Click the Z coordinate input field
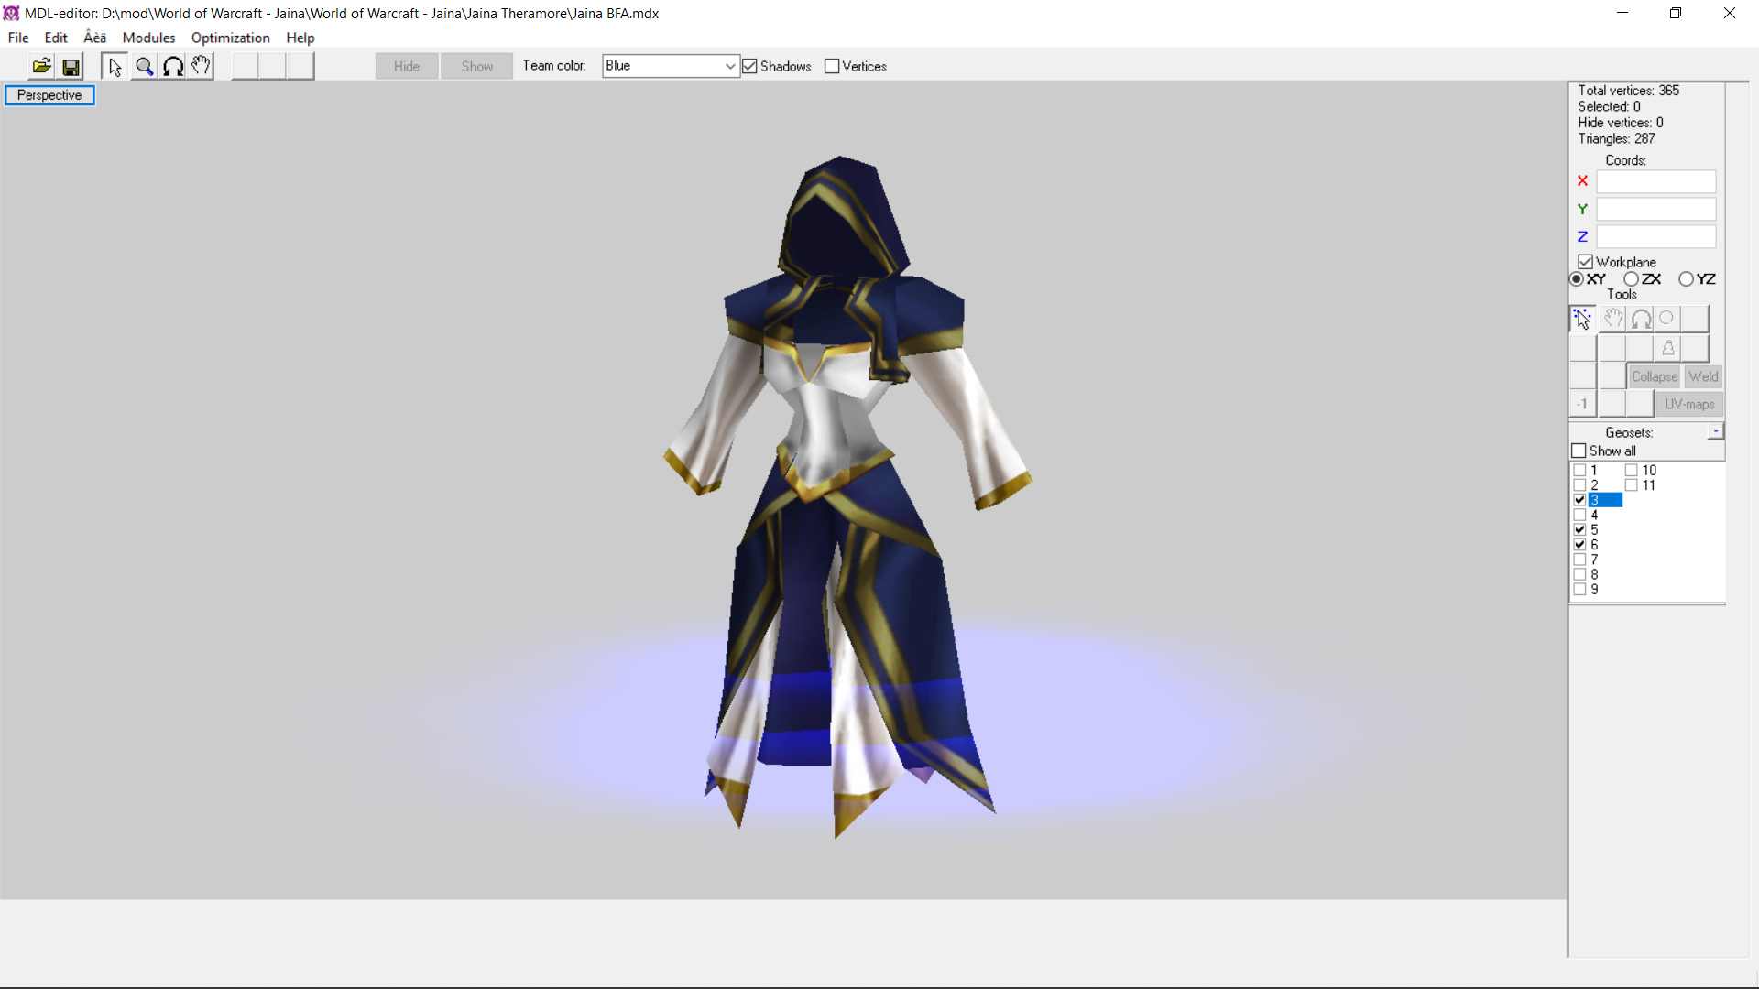 1655,236
